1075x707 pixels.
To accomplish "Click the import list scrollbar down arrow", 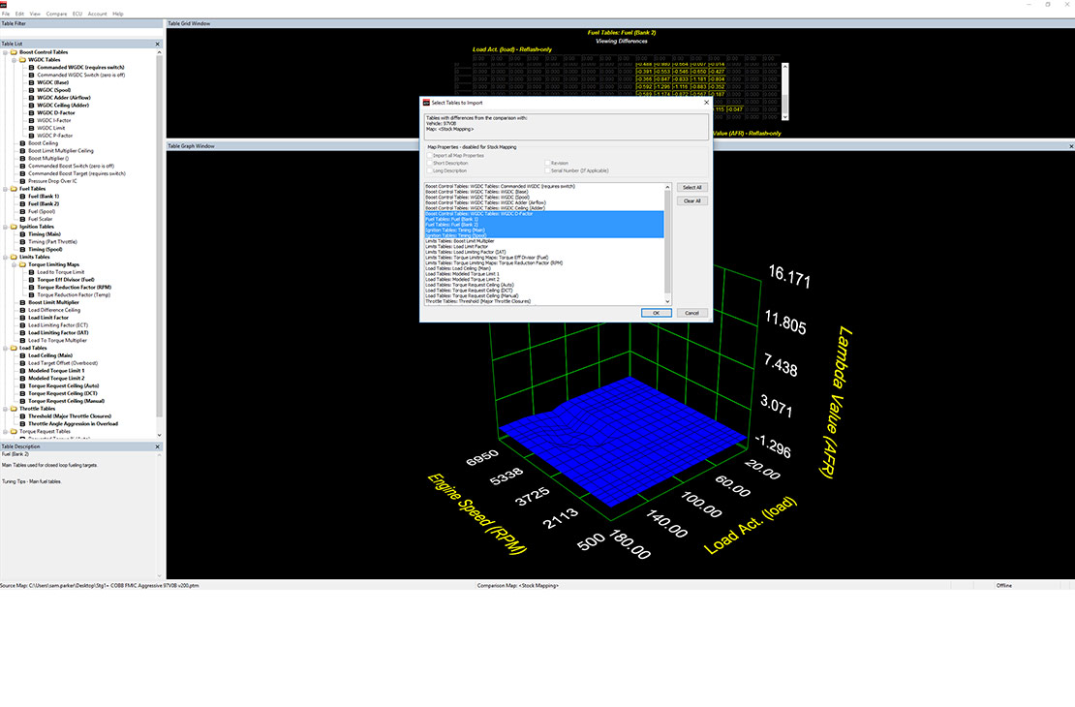I will (668, 301).
